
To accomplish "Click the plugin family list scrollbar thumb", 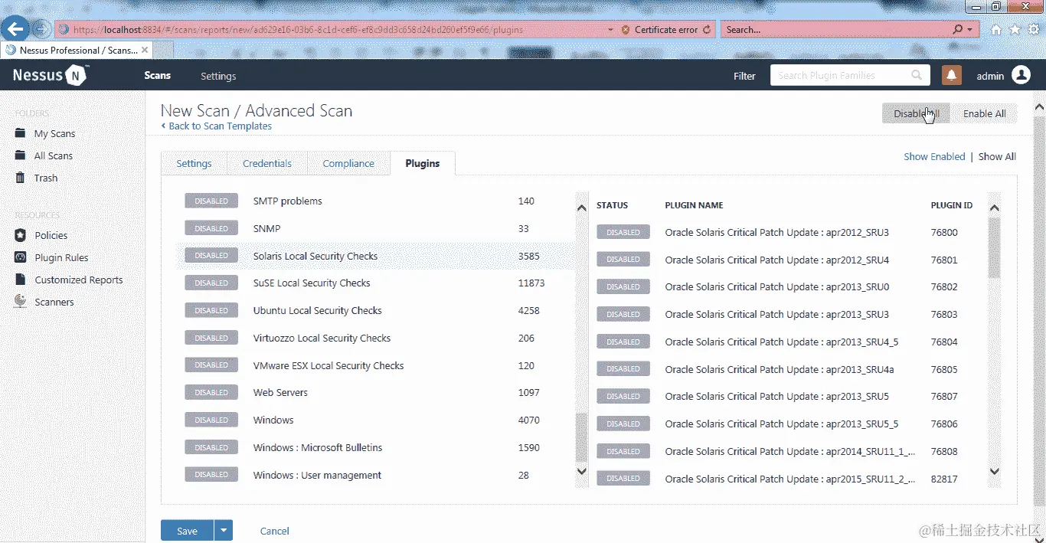I will pos(581,437).
